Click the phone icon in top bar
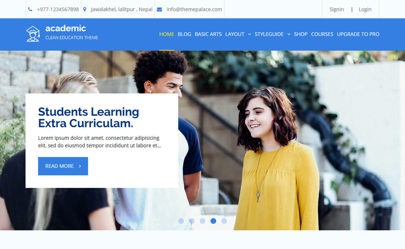405x249 pixels. [x=30, y=9]
